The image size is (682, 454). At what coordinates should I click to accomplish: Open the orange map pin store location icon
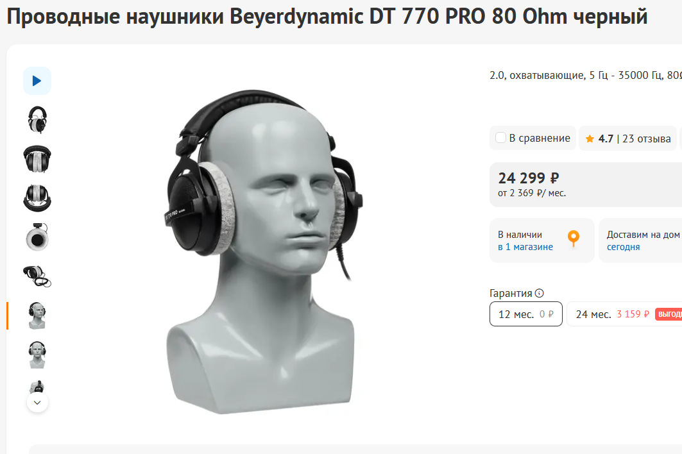pyautogui.click(x=574, y=239)
